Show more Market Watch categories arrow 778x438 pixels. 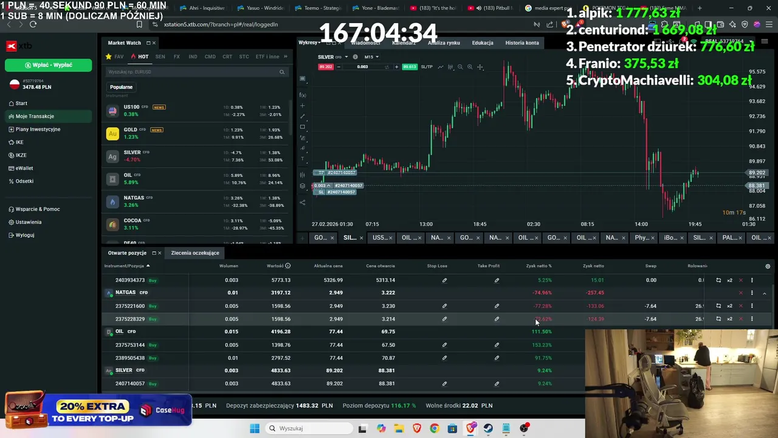(x=286, y=57)
